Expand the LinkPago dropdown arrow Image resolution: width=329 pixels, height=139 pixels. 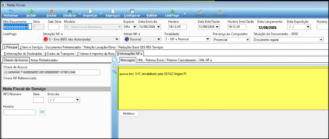[185, 13]
